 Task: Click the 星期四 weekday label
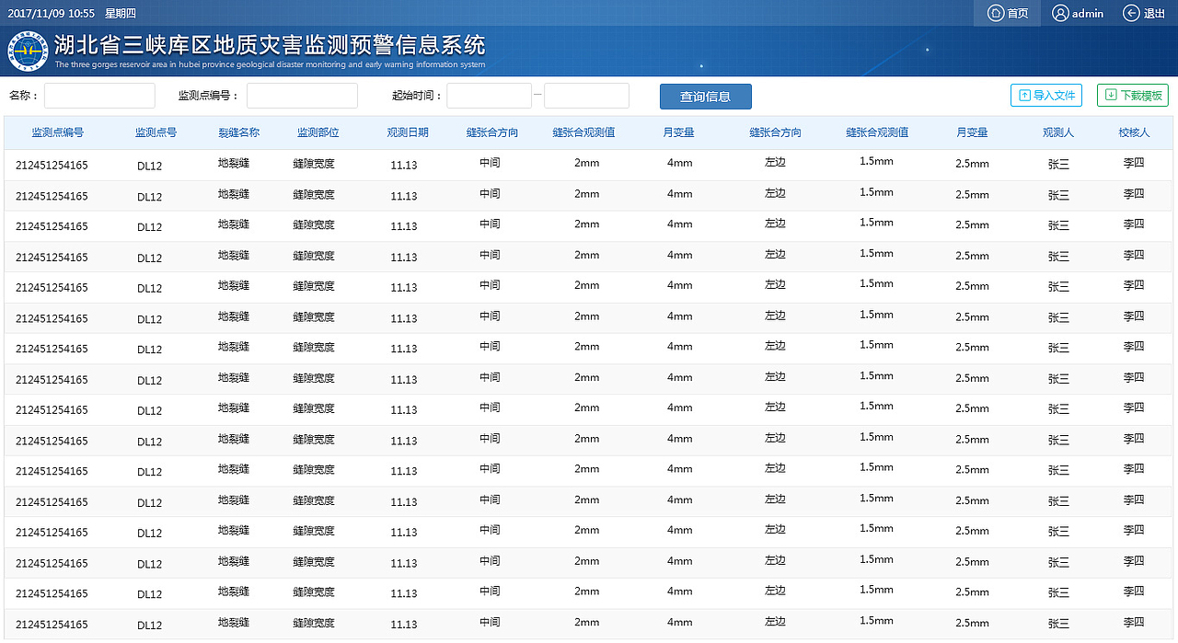point(121,13)
